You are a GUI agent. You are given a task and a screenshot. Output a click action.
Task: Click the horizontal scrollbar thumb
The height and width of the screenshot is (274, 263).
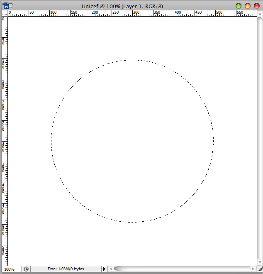119,269
